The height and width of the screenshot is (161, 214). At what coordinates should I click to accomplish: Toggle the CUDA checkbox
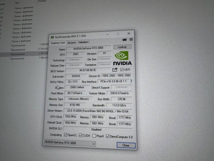pyautogui.click(x=80, y=135)
